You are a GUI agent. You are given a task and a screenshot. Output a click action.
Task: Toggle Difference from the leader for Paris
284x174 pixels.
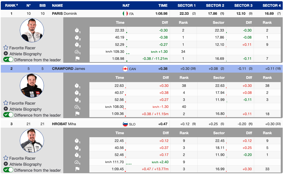pyautogui.click(x=8, y=60)
